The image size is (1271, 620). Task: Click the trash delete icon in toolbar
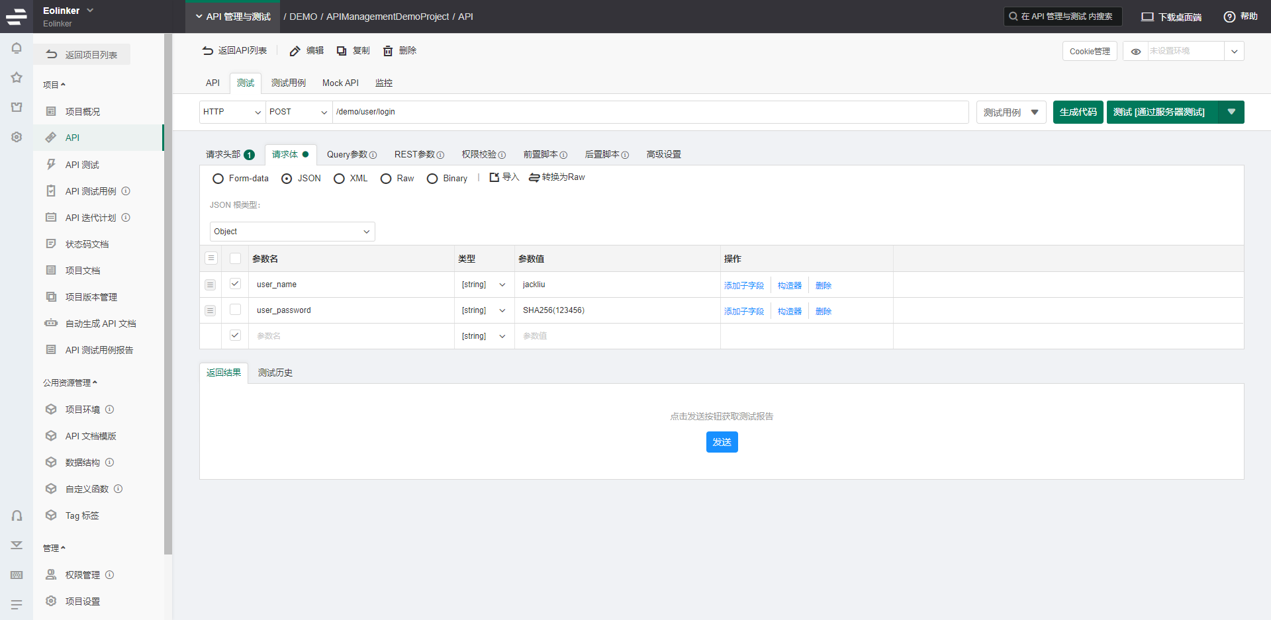coord(388,51)
